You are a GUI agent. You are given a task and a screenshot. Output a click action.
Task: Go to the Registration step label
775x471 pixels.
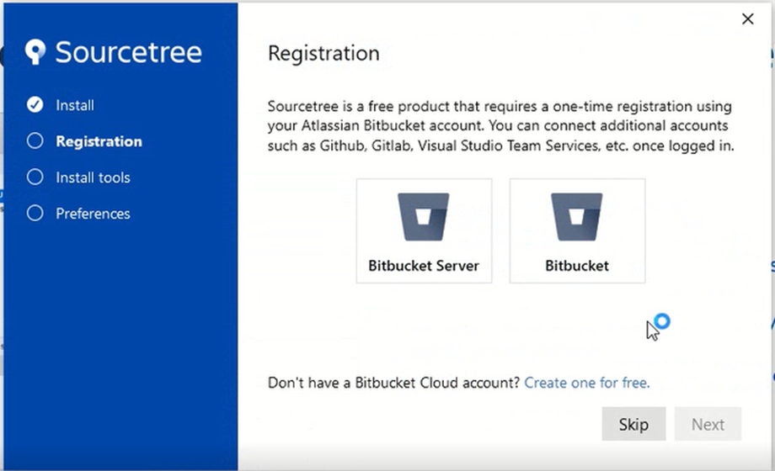point(99,141)
